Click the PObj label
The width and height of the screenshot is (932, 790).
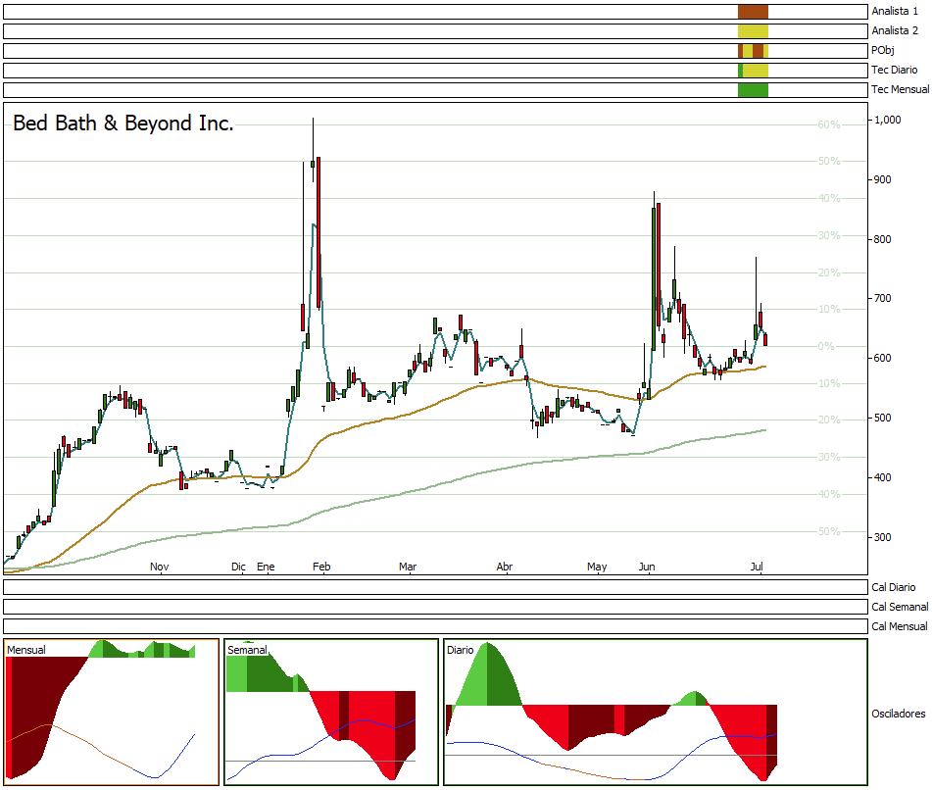883,50
